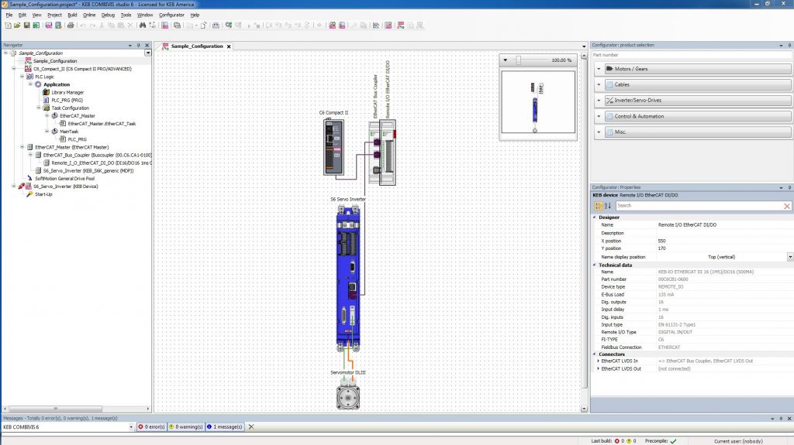Viewport: 794px width, 445px height.
Task: Click the Misc. category button
Action: pos(698,132)
